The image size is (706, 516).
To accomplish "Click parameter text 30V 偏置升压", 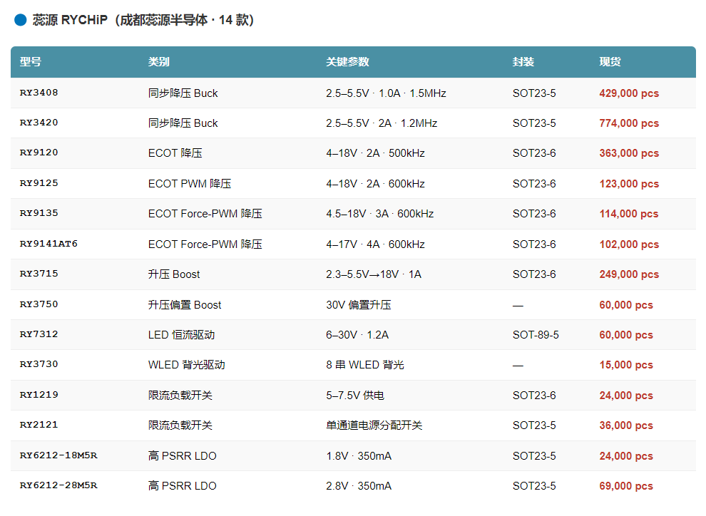I will pos(359,305).
